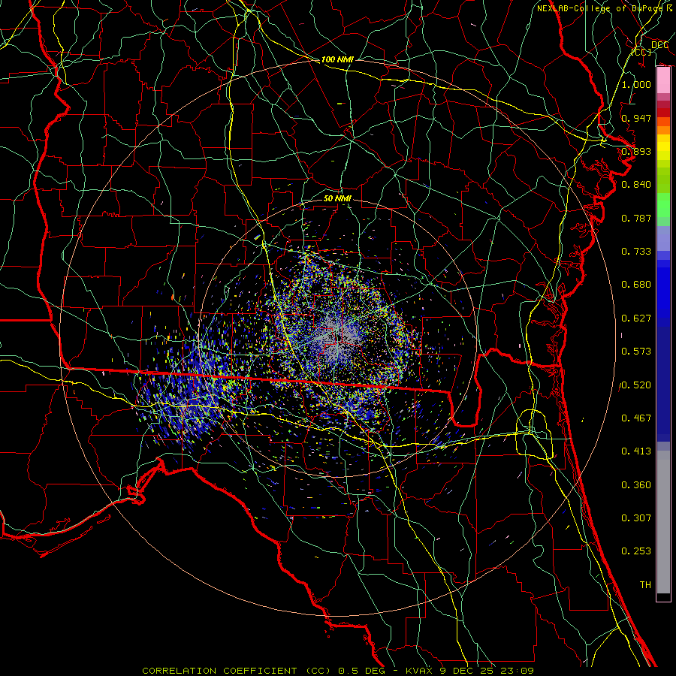Click the gray radar site center

[x=337, y=339]
